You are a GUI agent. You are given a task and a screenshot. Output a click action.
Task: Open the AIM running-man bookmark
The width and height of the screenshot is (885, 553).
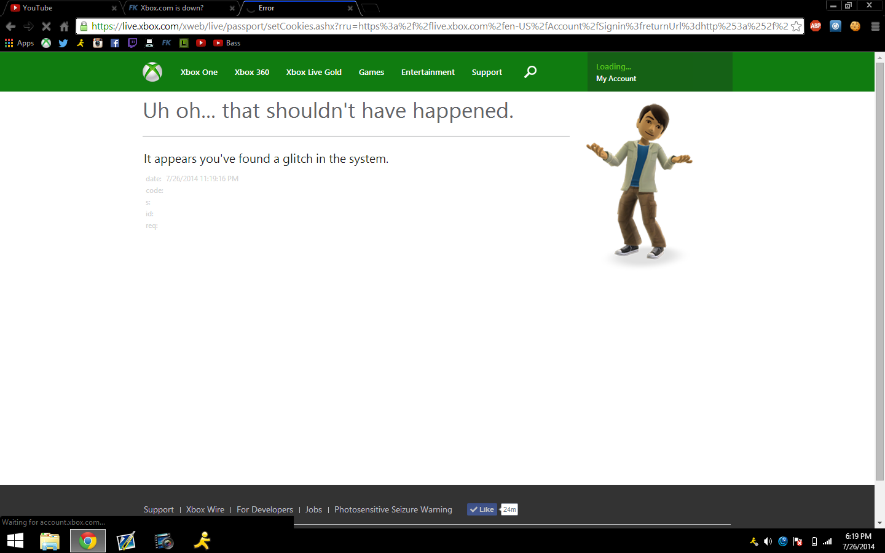pos(81,43)
